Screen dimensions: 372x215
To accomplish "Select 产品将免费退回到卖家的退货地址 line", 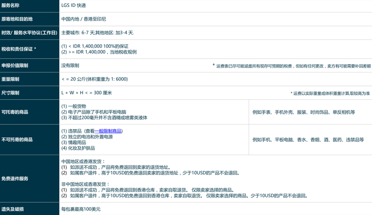I will pyautogui.click(x=116, y=167).
